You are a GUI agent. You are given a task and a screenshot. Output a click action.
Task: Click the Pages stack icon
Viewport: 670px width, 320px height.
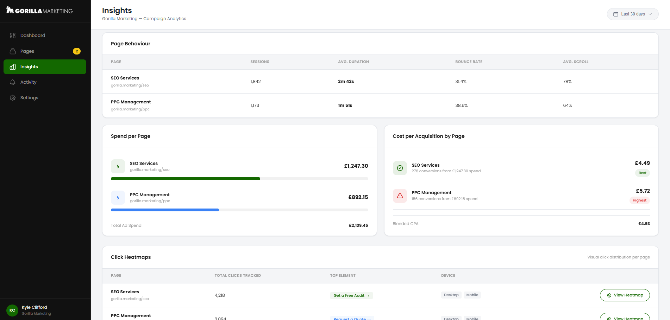pyautogui.click(x=13, y=51)
